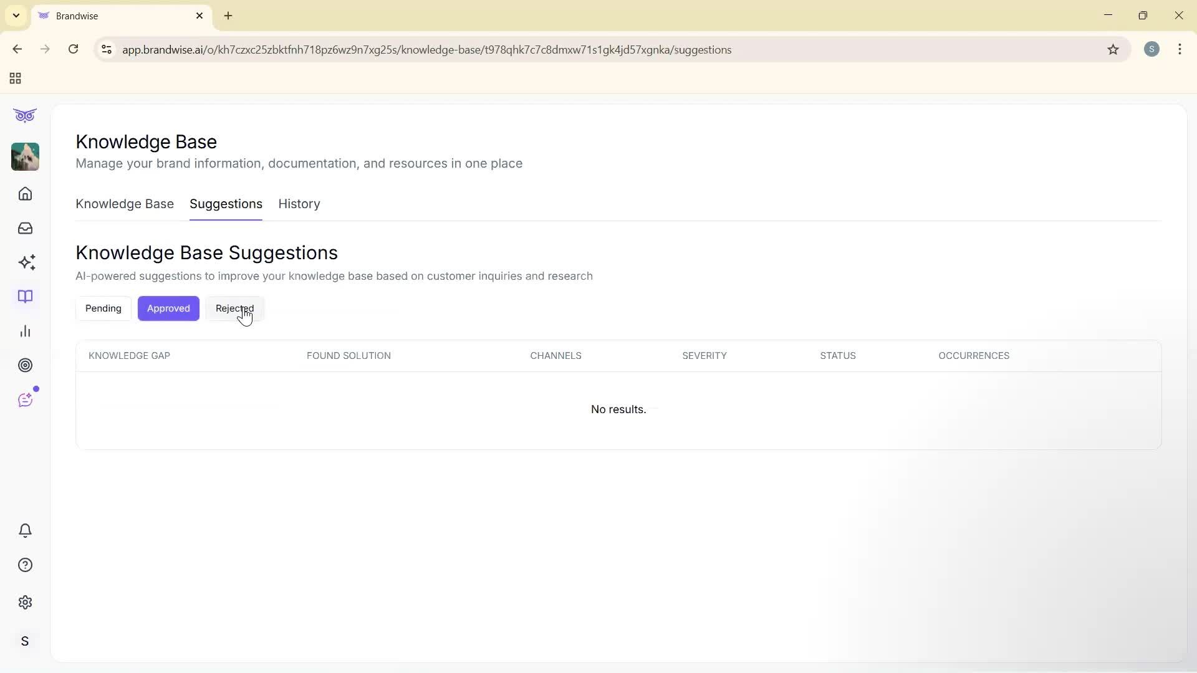Image resolution: width=1197 pixels, height=673 pixels.
Task: Select the Approved filter
Action: point(168,308)
